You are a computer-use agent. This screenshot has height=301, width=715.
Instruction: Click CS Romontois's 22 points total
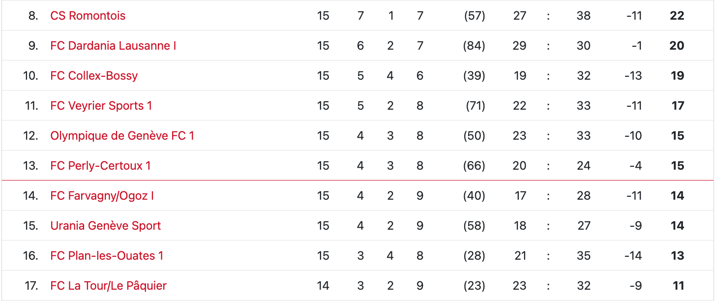pos(677,16)
